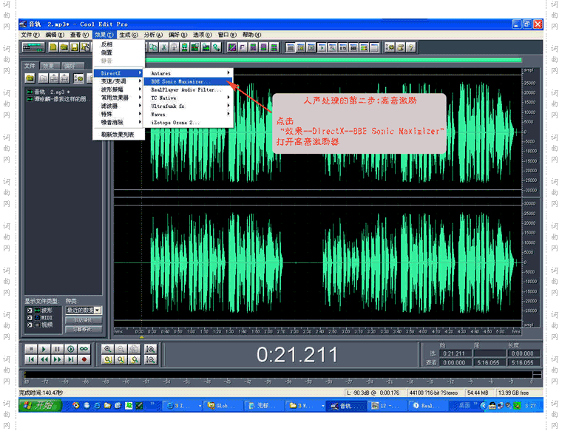Screen dimensions: 562x431
Task: Expand the Antares submenu
Action: [189, 73]
